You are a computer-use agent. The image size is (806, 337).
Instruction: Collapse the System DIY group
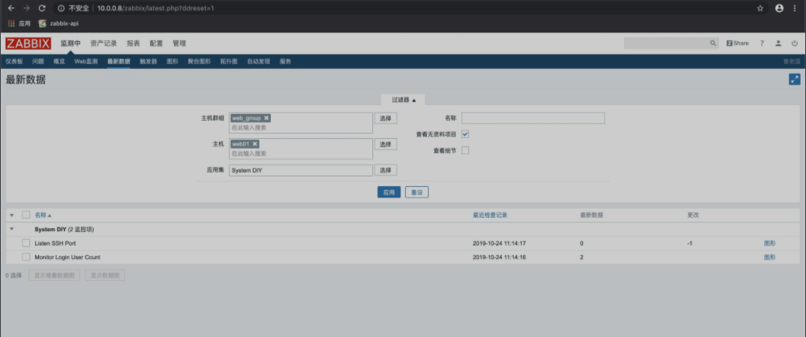click(12, 229)
